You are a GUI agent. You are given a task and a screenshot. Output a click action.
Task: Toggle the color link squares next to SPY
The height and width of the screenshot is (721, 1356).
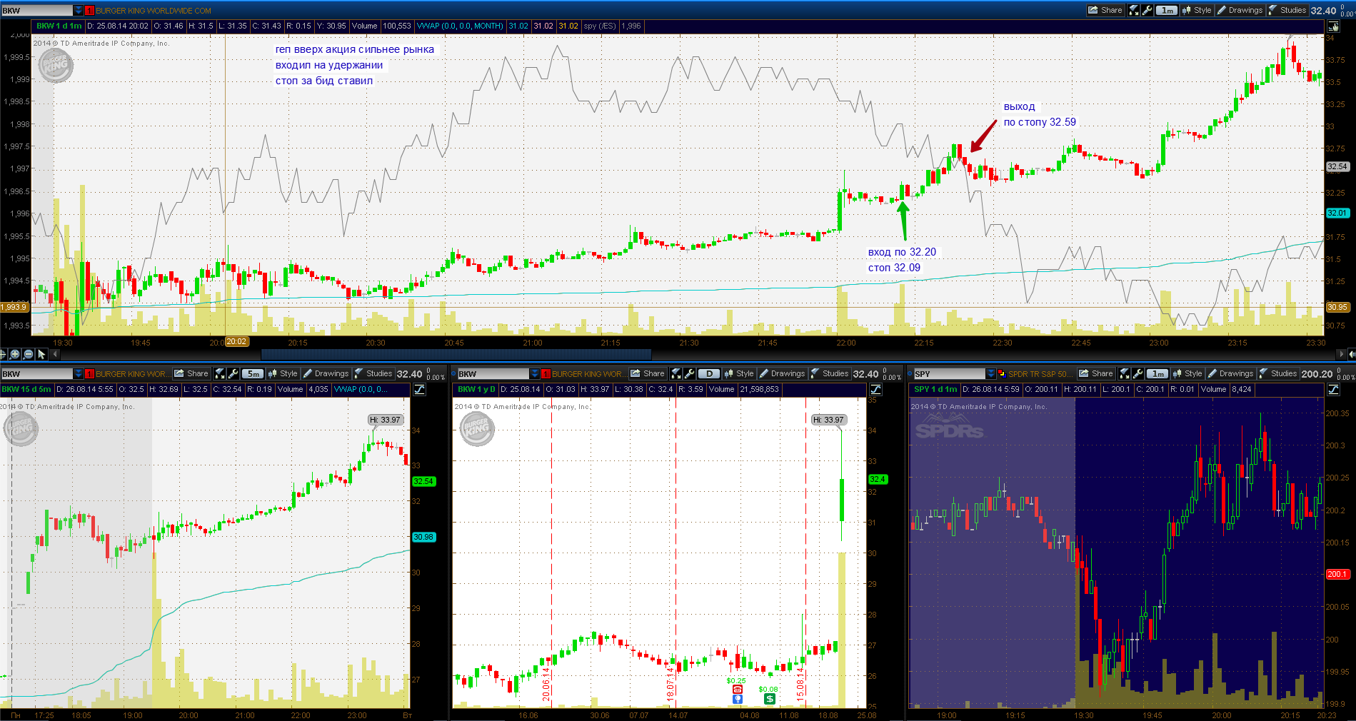[x=1002, y=373]
